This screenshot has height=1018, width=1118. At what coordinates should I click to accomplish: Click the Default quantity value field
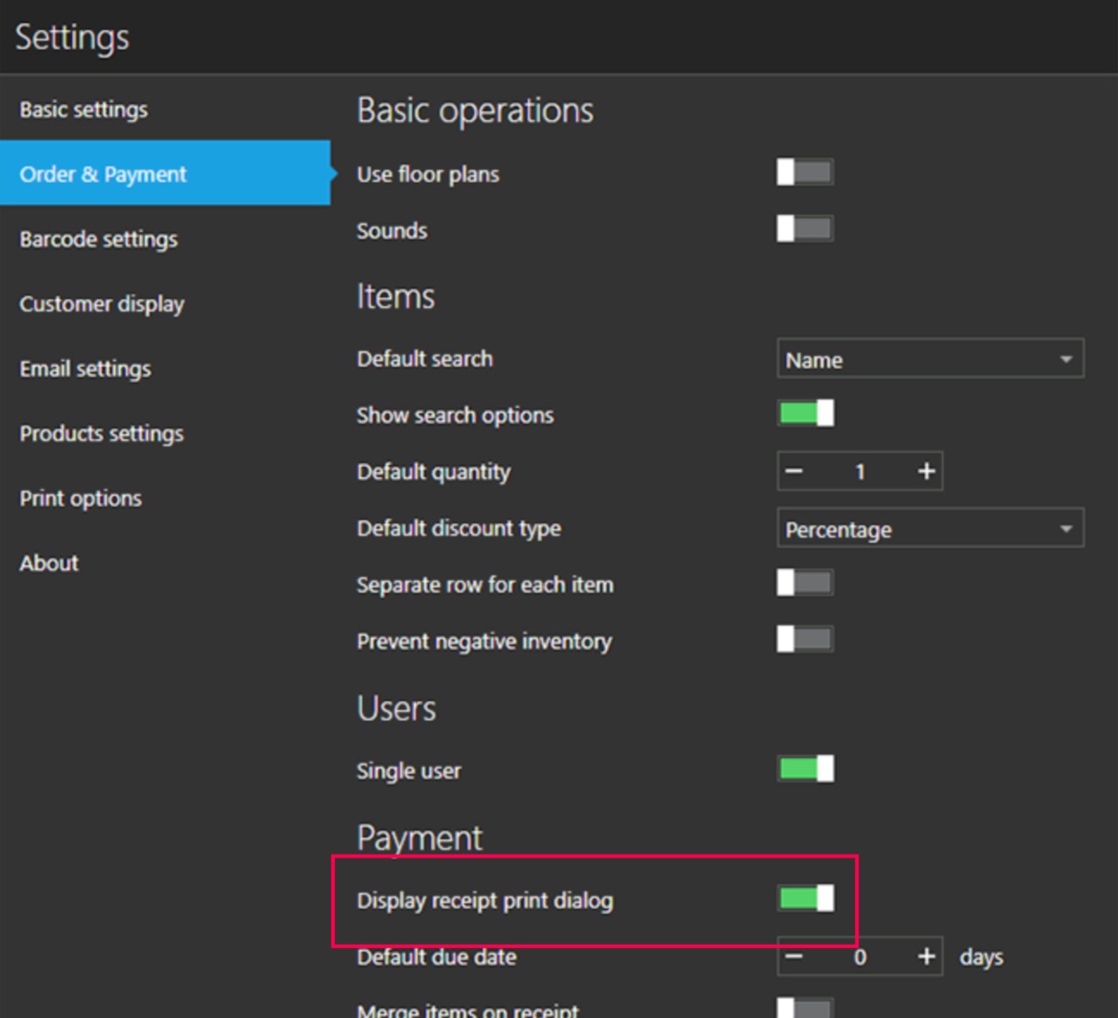859,471
